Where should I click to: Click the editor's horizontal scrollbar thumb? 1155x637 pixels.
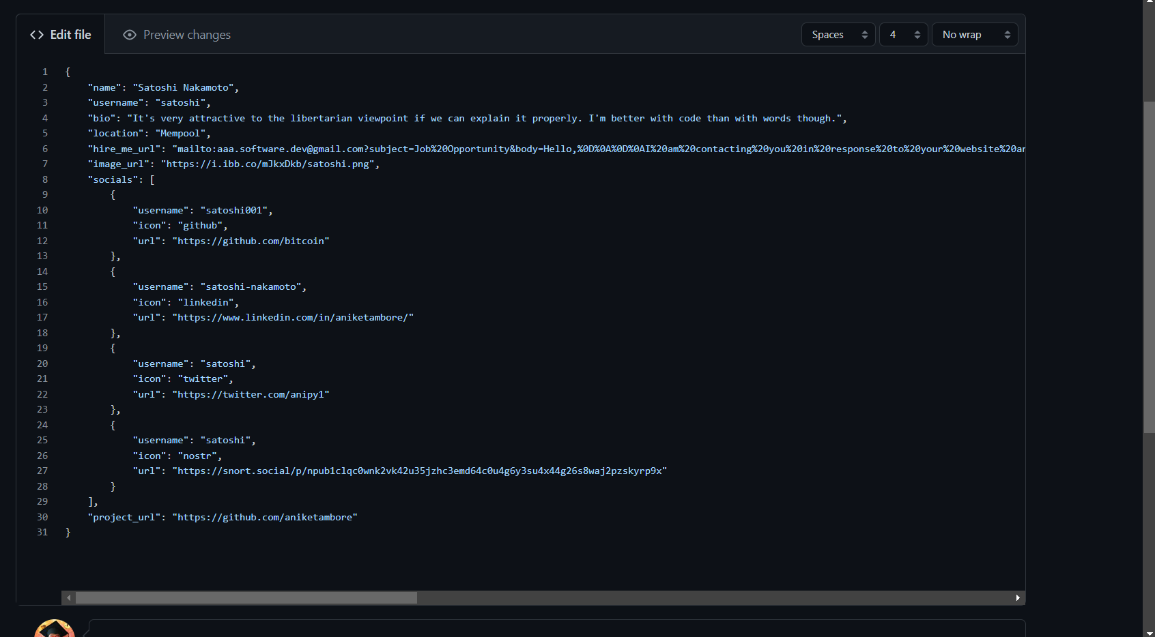point(246,598)
